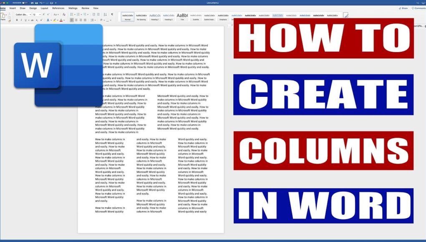Increase the paragraph indent
The image size is (426, 242).
pyautogui.click(x=98, y=15)
